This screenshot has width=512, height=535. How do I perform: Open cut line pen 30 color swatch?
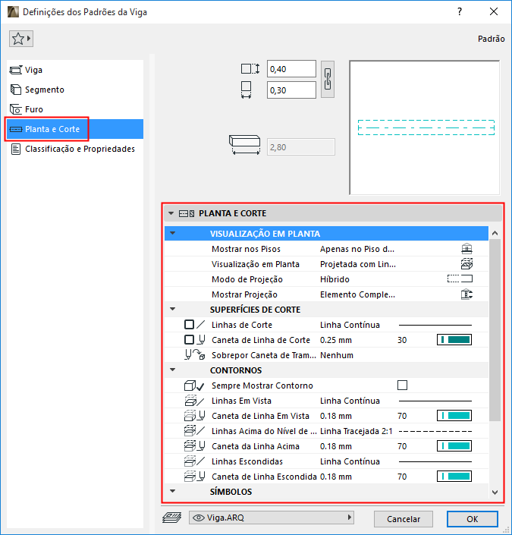click(x=454, y=340)
